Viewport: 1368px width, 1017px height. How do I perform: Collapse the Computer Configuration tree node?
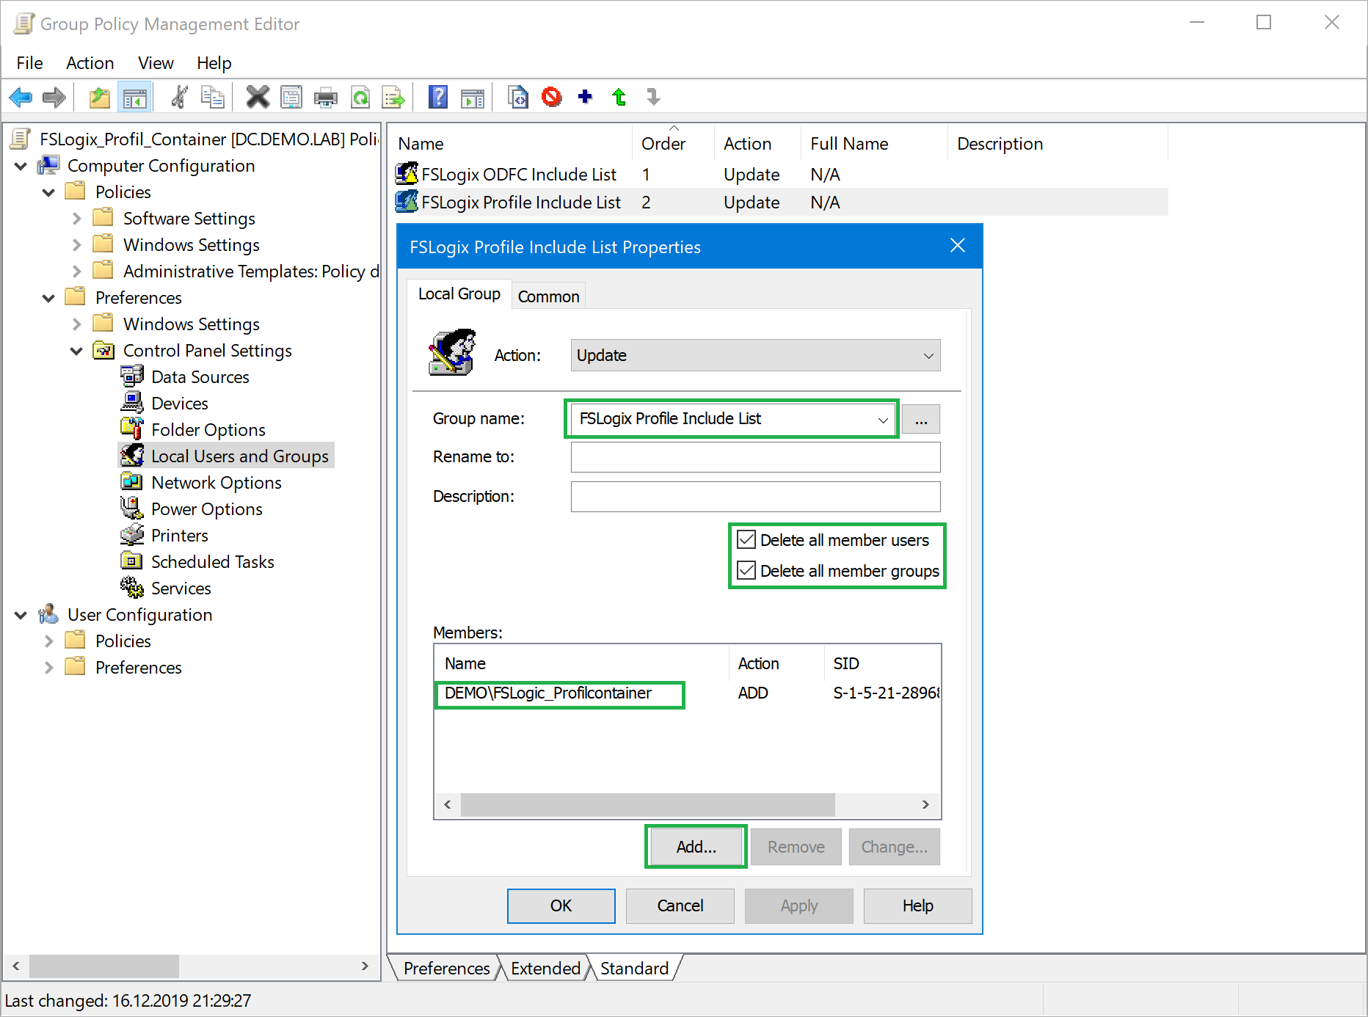(x=21, y=166)
